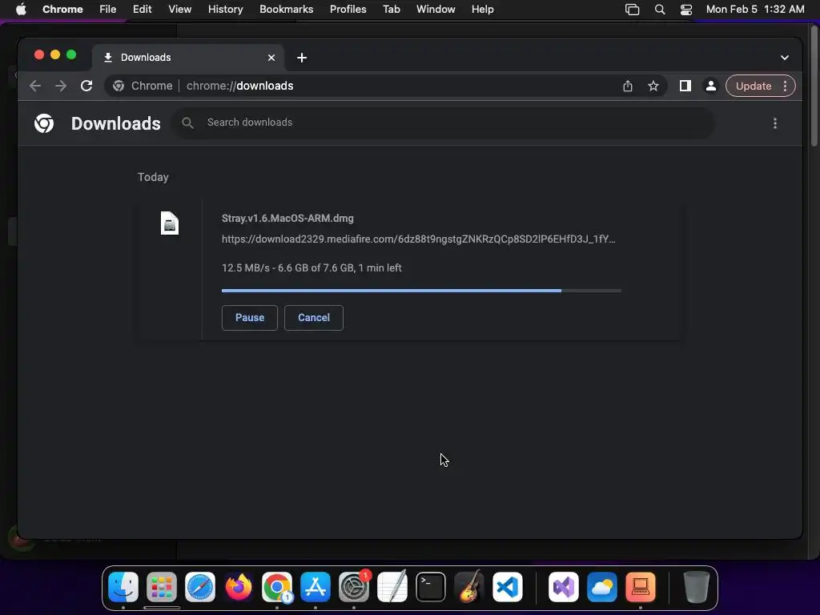Open the cloud weather app in the dock
820x615 pixels.
coord(602,587)
